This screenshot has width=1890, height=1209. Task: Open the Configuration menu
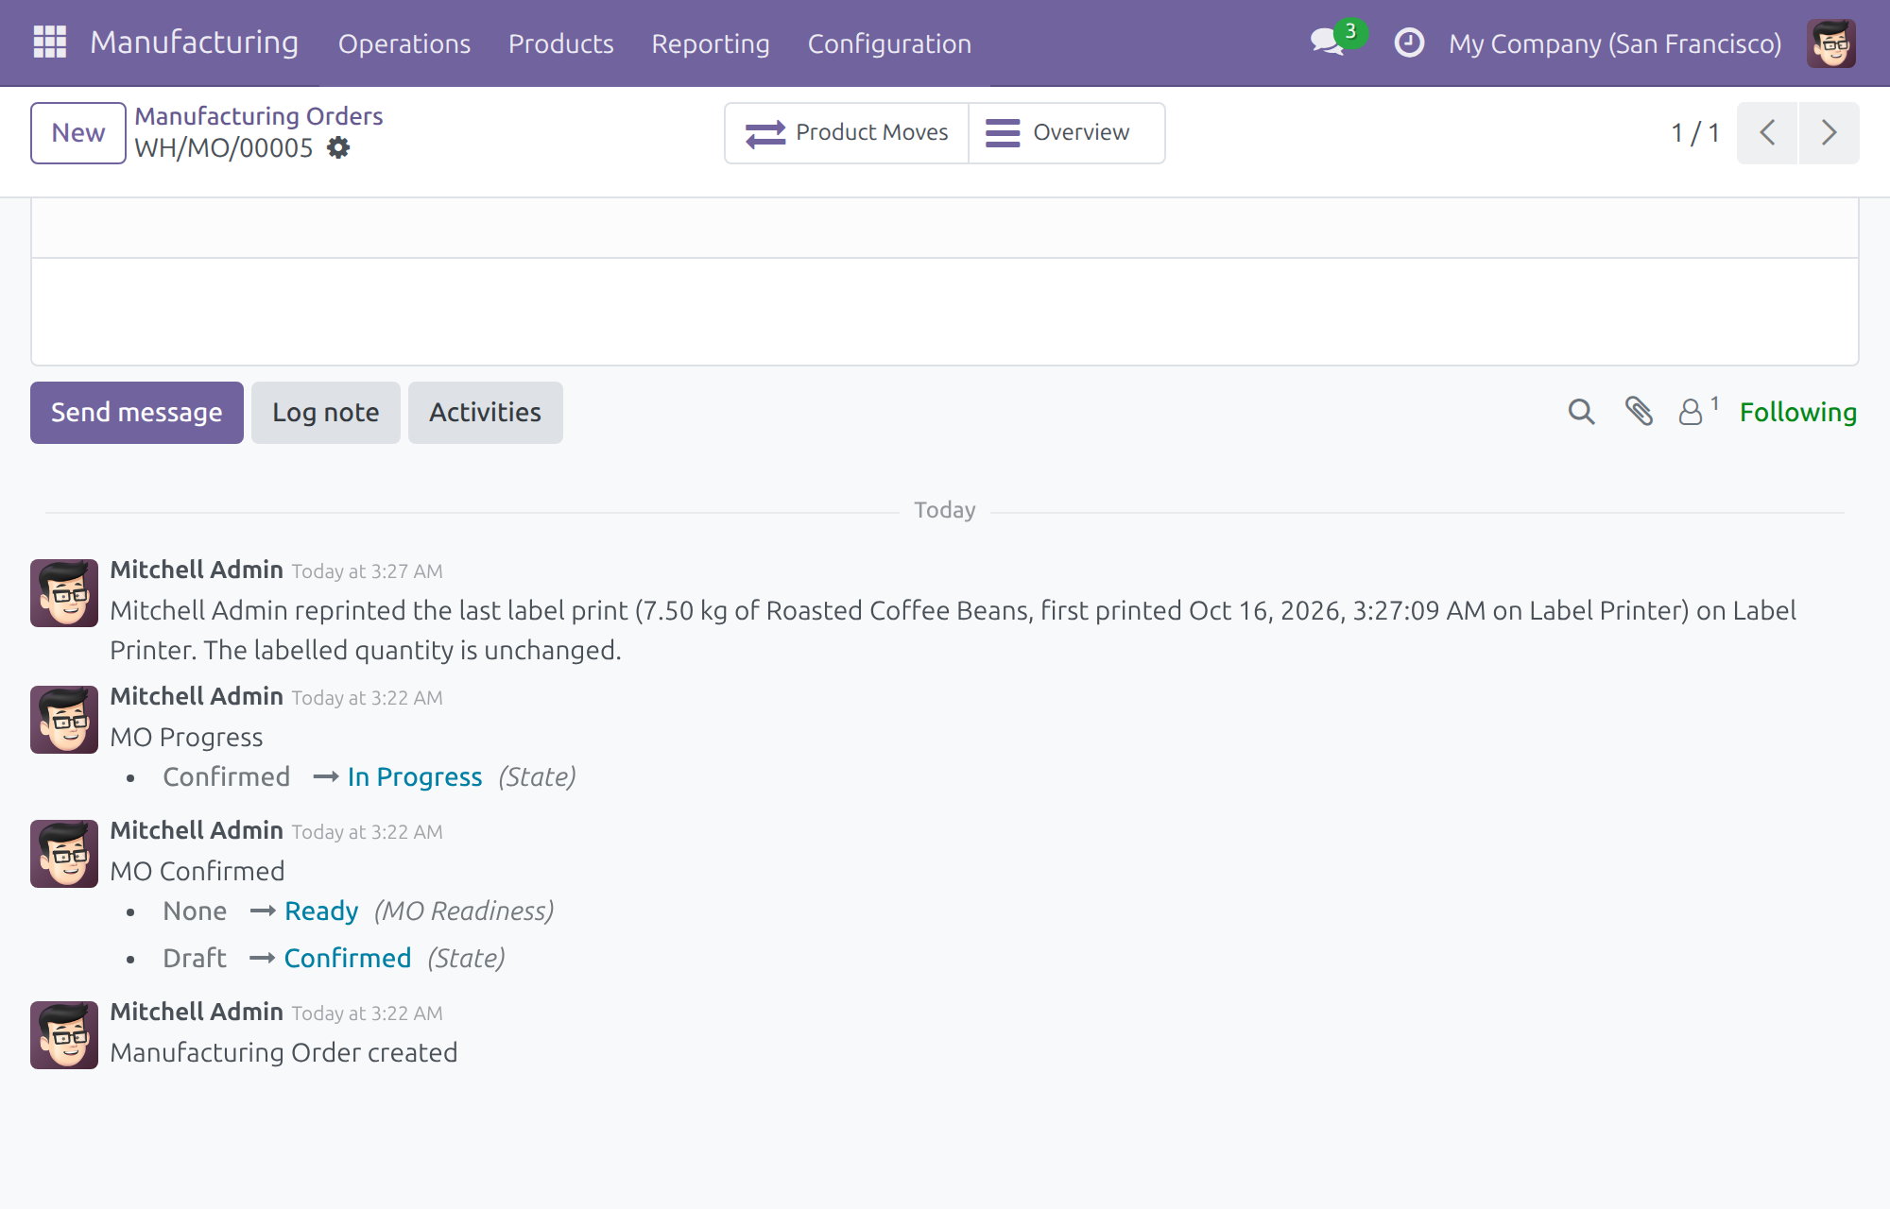point(889,43)
